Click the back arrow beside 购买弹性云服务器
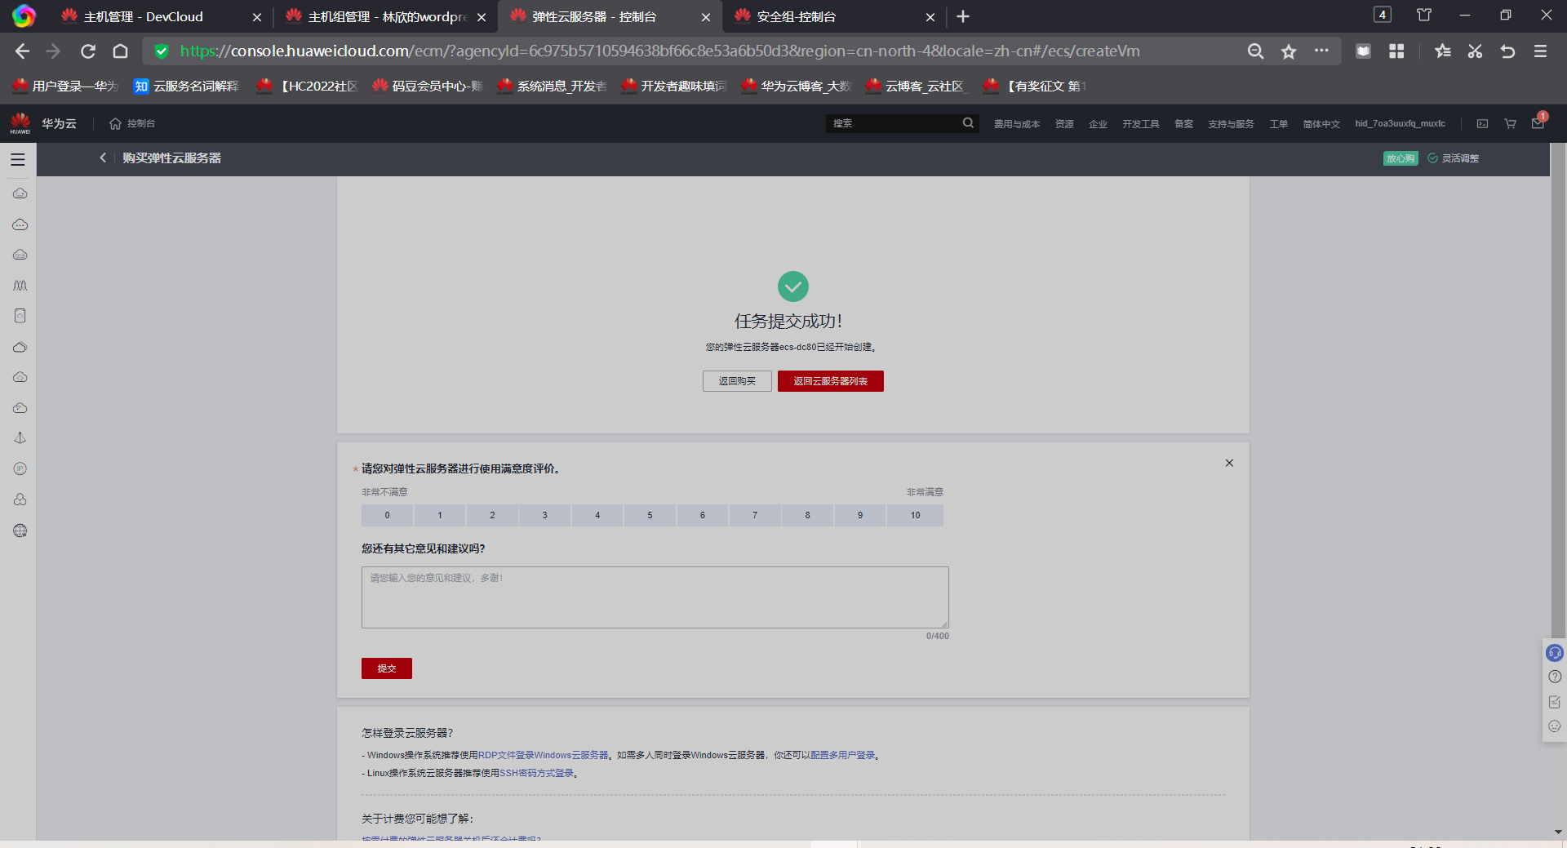1567x848 pixels. coord(103,158)
